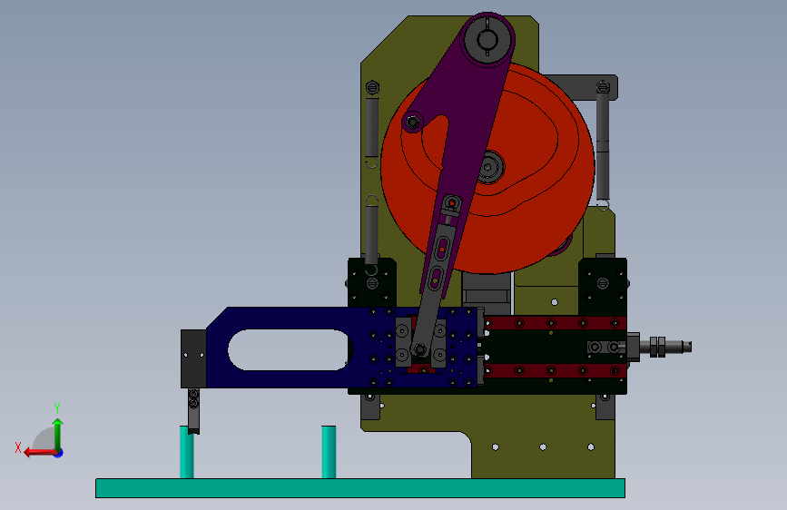Click the green Y axis of the triad
This screenshot has height=510, width=787.
point(58,435)
